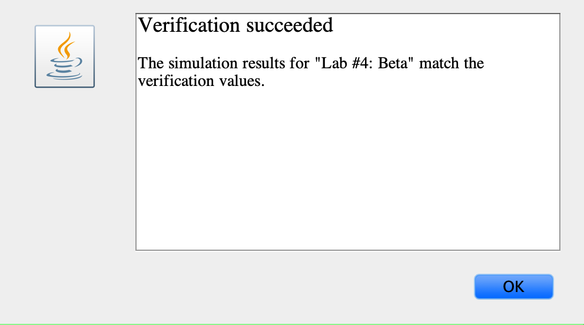The image size is (584, 325).
Task: Click the empty area of message pane
Action: point(348,168)
